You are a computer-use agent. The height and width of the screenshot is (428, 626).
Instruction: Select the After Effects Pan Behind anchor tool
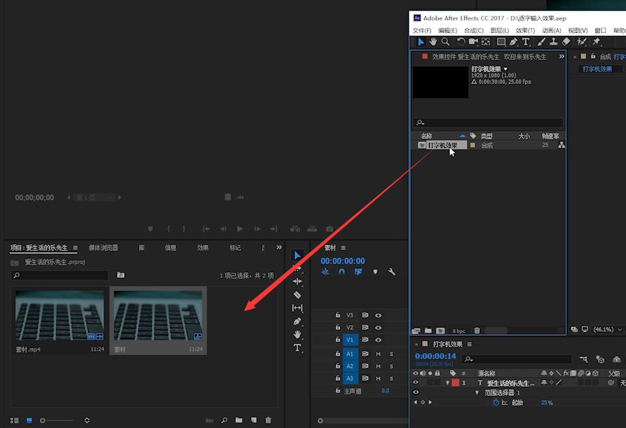[485, 42]
